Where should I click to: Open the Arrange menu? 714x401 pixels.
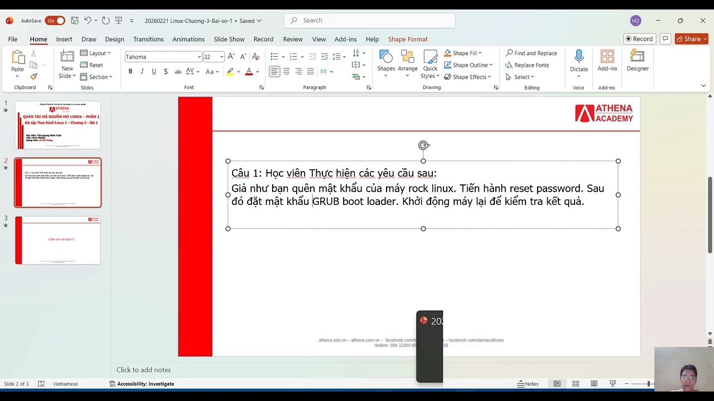407,63
